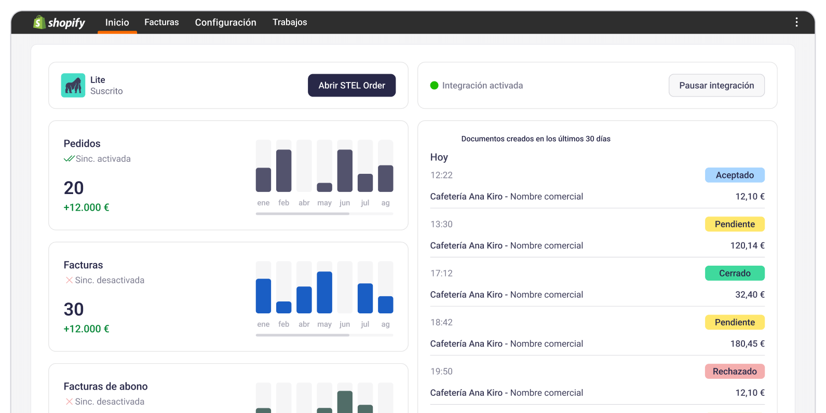Click the Pedidos sync activated checkmark icon
The width and height of the screenshot is (826, 413).
[69, 159]
